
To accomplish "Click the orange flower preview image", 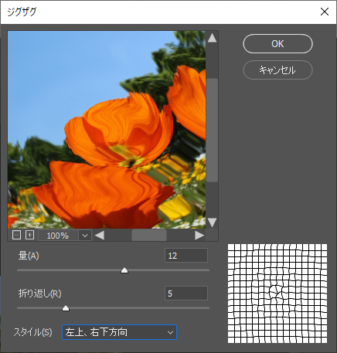I will 107,130.
